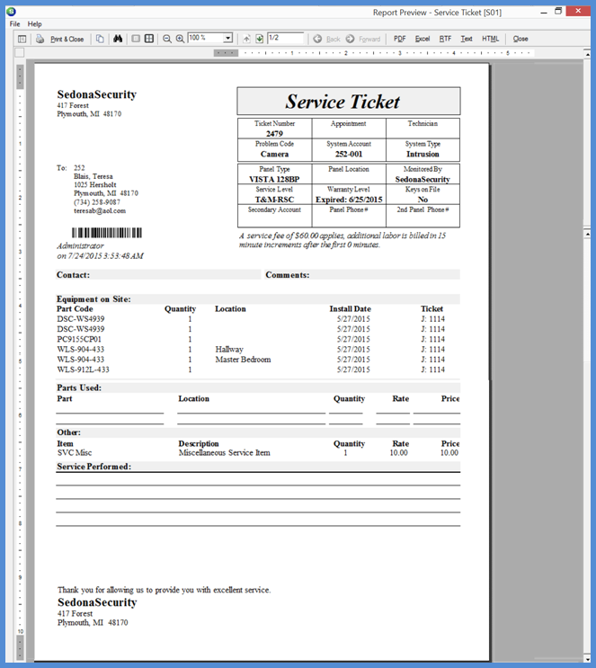Click the zoom out magnifier
The height and width of the screenshot is (668, 596).
[167, 39]
